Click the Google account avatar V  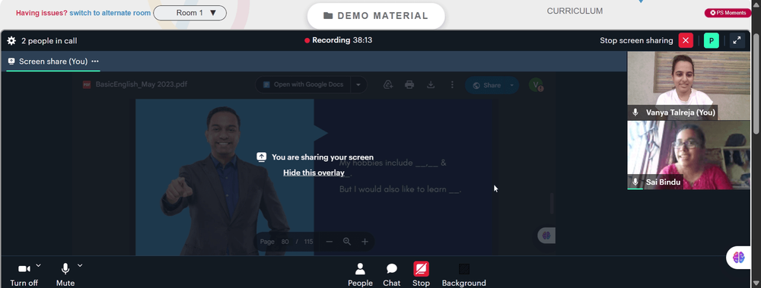535,85
